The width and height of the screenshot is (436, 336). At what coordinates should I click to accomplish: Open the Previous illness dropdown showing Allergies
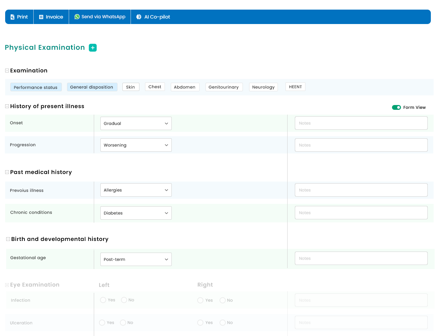136,190
